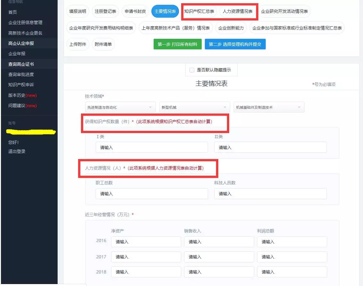Open the 注册登记表 tab
This screenshot has width=363, height=286.
(106, 11)
